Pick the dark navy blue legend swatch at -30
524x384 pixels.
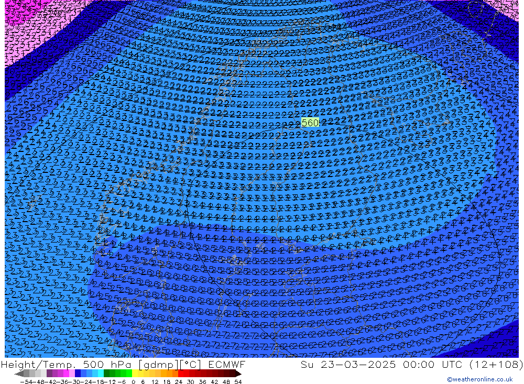click(x=78, y=374)
